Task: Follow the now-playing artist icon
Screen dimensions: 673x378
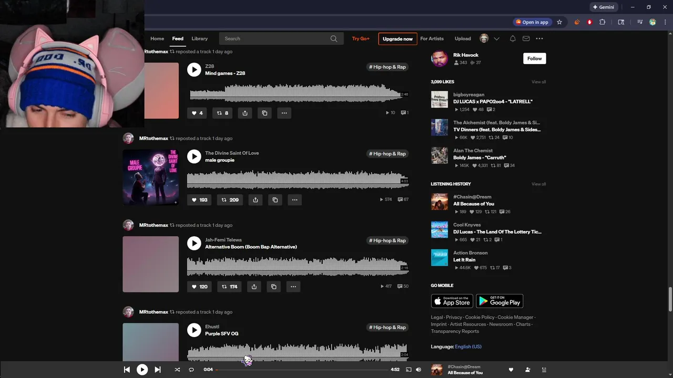Action: [x=527, y=370]
